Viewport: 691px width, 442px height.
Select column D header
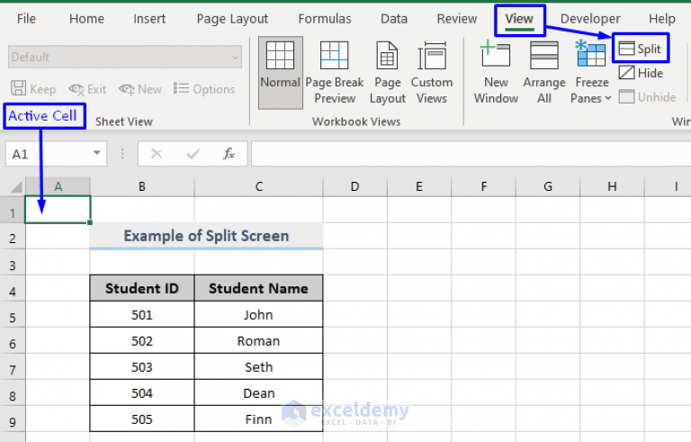(354, 186)
